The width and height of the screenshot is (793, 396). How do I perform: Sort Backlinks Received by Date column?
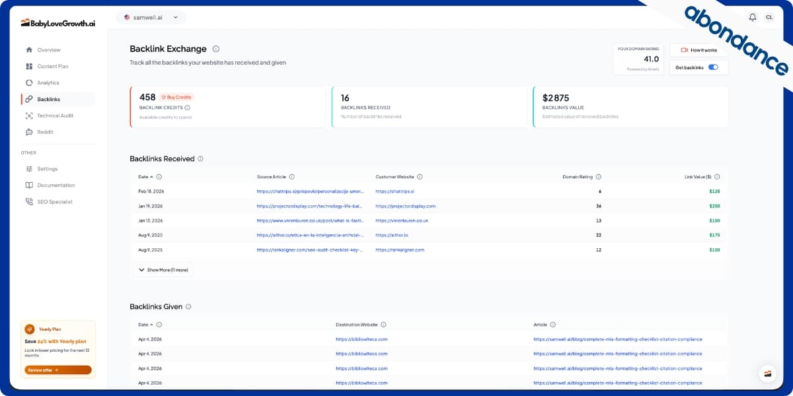click(x=145, y=177)
